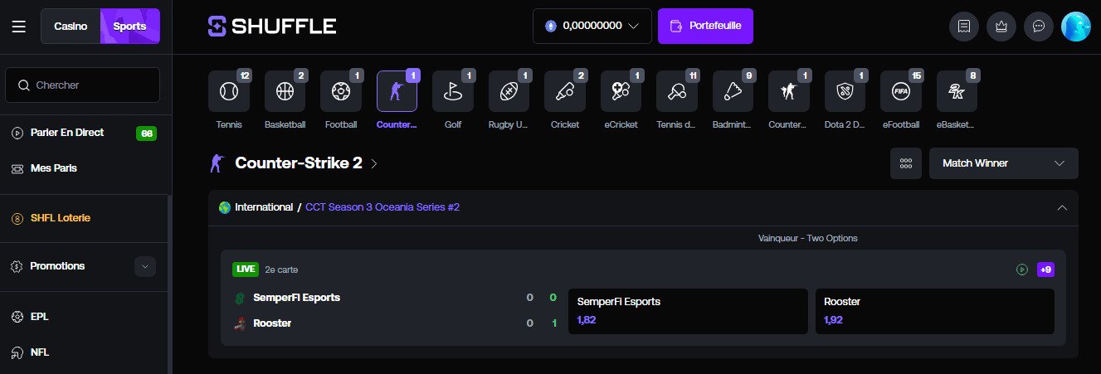Open the Match Winner dropdown

click(x=1003, y=163)
